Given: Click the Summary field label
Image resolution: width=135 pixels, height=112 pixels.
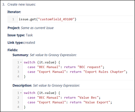Looking at the screenshot, I should pos(20,55).
